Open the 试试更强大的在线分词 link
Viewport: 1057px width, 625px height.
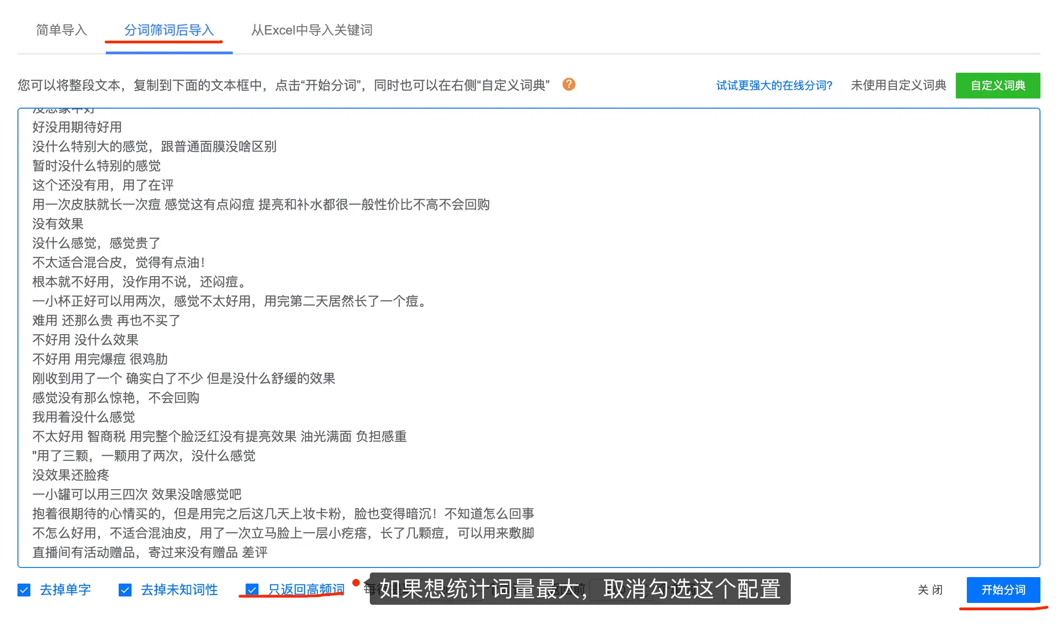pyautogui.click(x=774, y=85)
